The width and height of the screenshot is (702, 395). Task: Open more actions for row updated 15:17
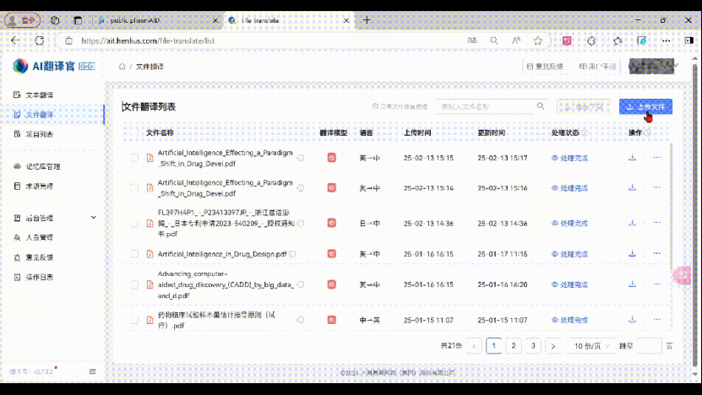(656, 158)
